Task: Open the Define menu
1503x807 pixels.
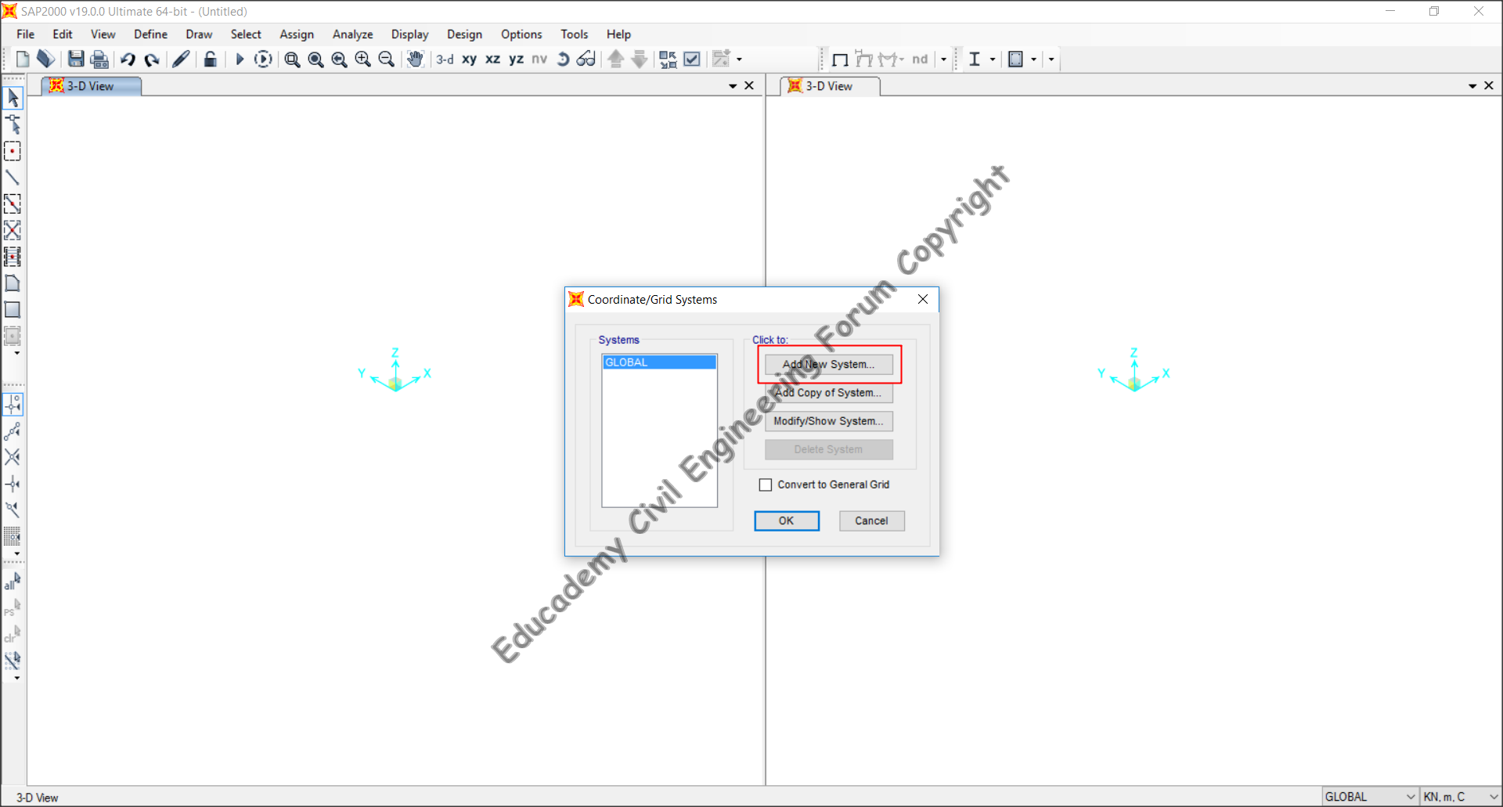Action: [x=150, y=34]
